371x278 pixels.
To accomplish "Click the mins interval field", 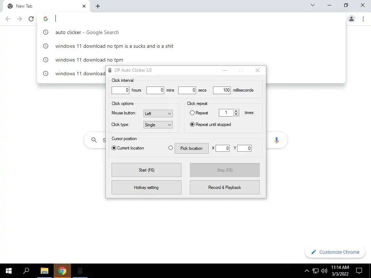I will tap(155, 90).
